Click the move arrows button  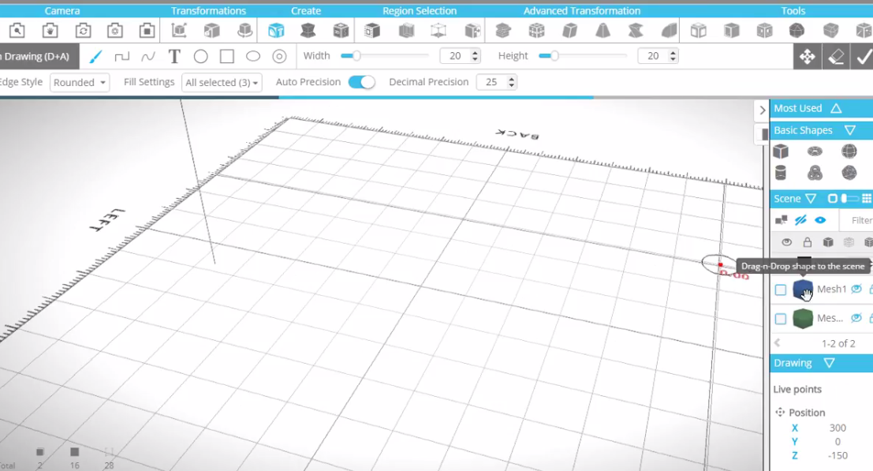coord(808,56)
